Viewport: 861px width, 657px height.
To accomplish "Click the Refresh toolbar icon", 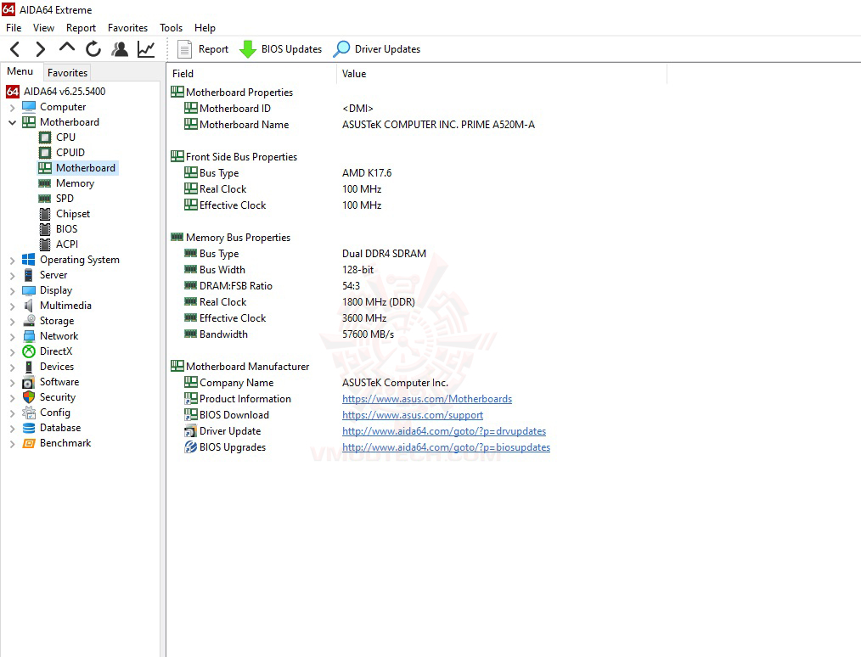I will 93,48.
